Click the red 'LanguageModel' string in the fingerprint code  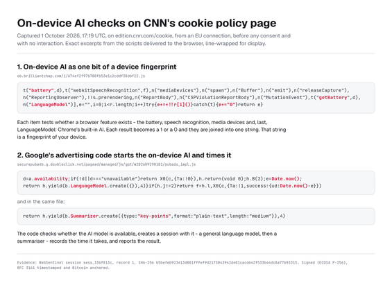point(49,105)
